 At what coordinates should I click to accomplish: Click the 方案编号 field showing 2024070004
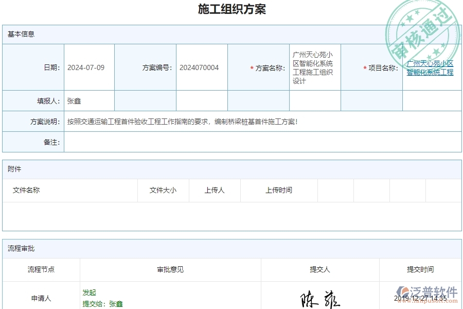pos(201,67)
